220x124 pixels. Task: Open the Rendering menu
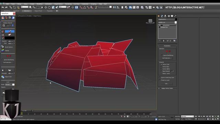pos(68,4)
